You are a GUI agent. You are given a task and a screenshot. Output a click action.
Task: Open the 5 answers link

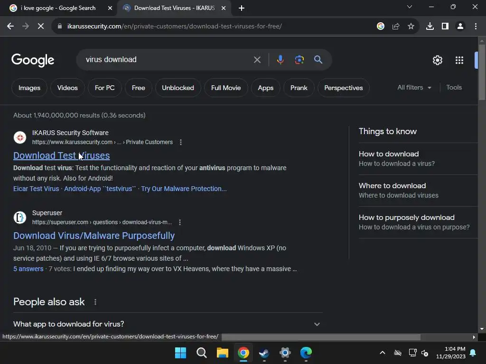click(x=28, y=269)
